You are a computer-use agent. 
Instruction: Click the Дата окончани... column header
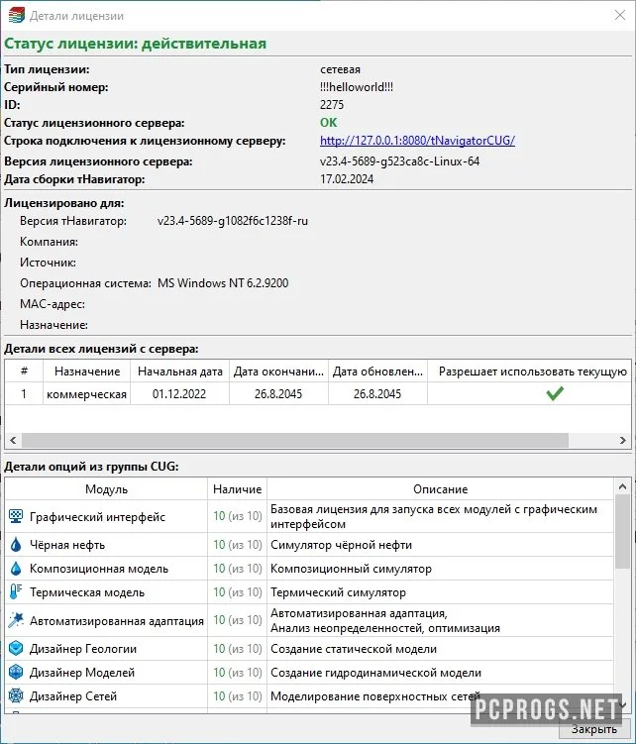(x=278, y=372)
